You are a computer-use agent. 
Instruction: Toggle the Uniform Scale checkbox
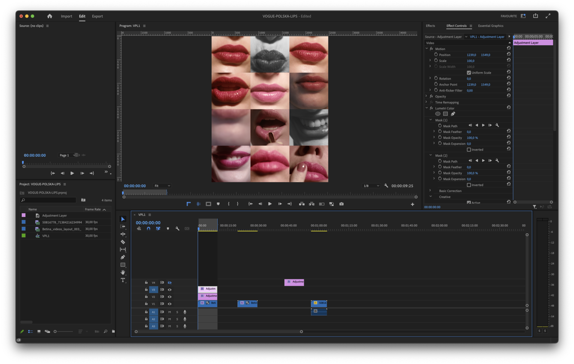pyautogui.click(x=469, y=72)
